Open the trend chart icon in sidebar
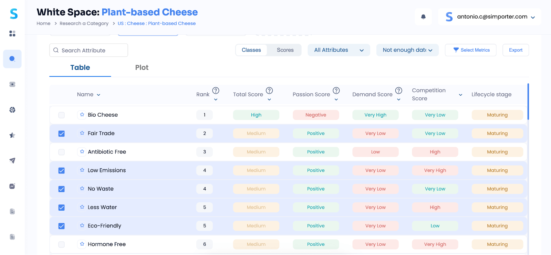Screen dimensions: 551x255 click(x=12, y=186)
